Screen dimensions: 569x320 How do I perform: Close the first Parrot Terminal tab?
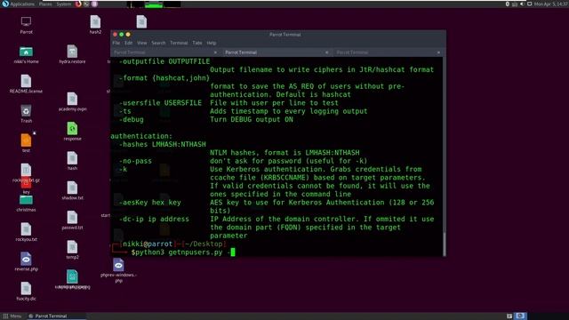click(215, 52)
